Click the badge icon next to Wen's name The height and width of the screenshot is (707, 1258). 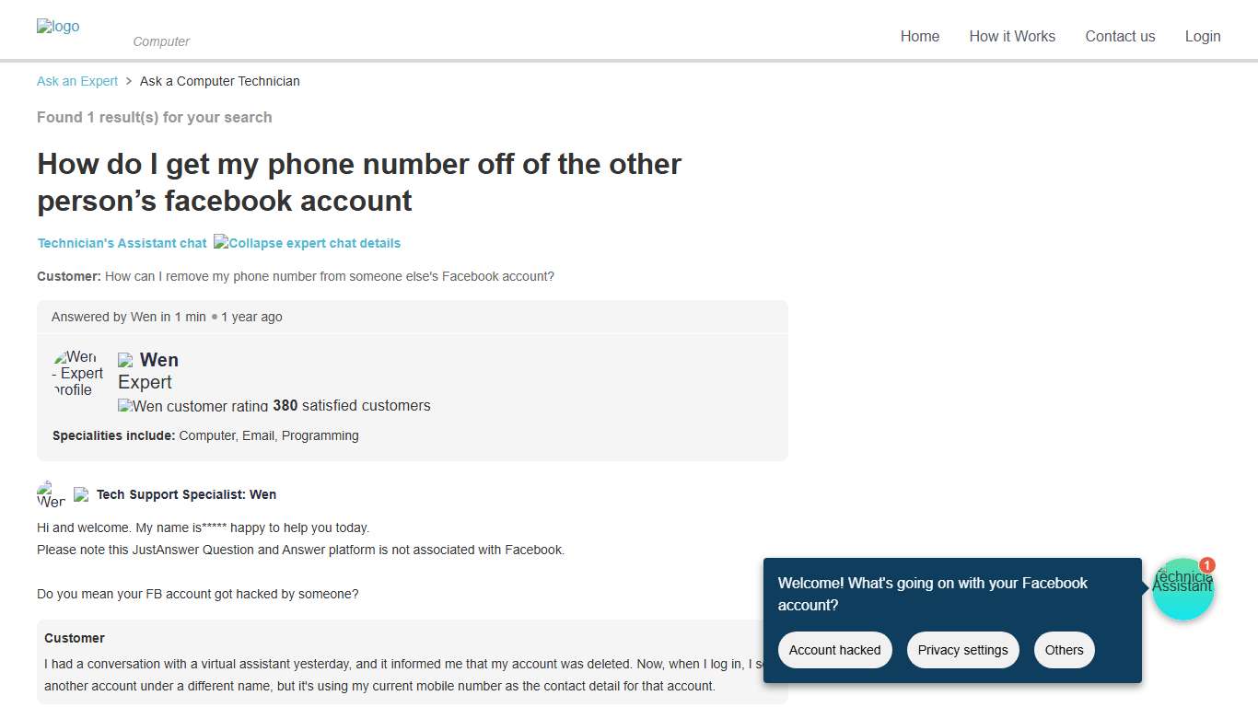pos(125,360)
